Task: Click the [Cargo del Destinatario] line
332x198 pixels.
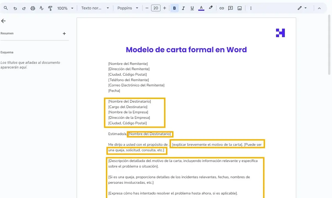Action: tap(128, 107)
